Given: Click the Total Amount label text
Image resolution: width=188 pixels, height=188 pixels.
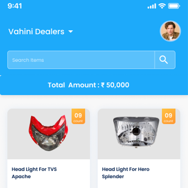Looking at the screenshot, I should 72,85.
